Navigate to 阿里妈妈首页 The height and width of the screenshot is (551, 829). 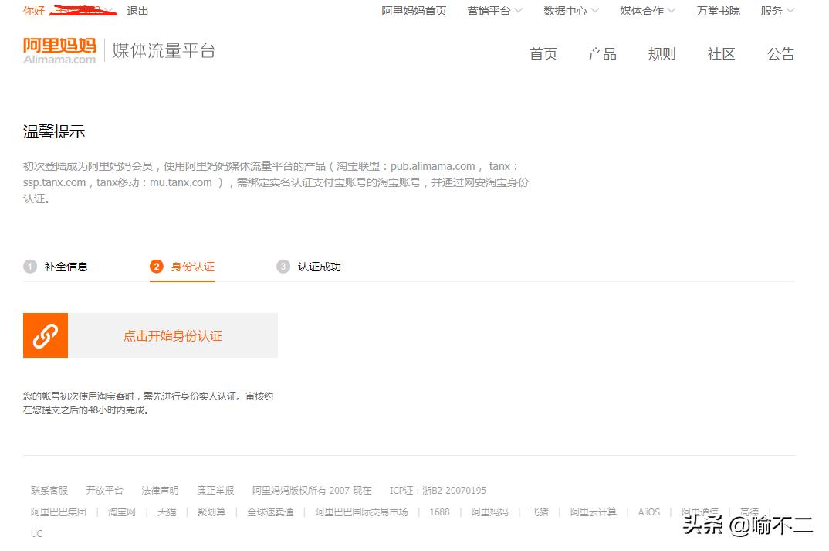coord(414,11)
